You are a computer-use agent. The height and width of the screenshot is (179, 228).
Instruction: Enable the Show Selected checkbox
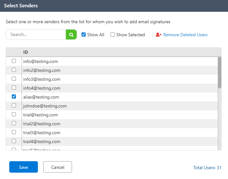click(x=113, y=35)
